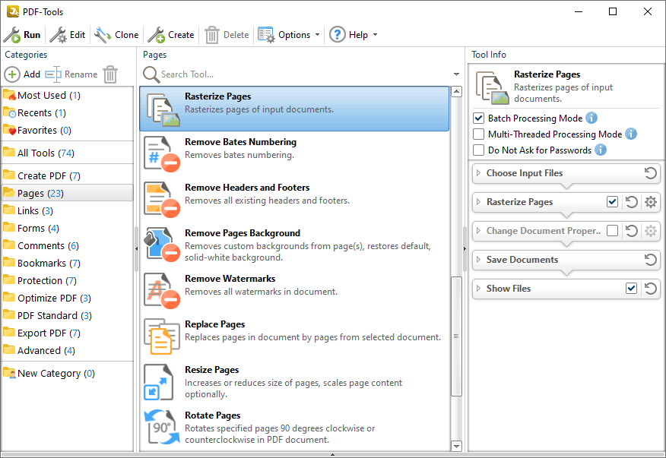Collapse the Categories panel arrow
The width and height of the screenshot is (666, 458).
tap(136, 248)
